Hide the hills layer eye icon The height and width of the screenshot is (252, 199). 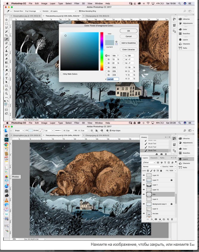[x=144, y=194]
